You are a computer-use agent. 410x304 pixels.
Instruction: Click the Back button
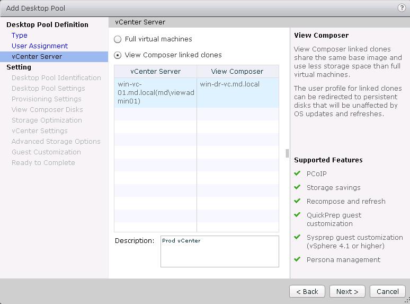(307, 291)
